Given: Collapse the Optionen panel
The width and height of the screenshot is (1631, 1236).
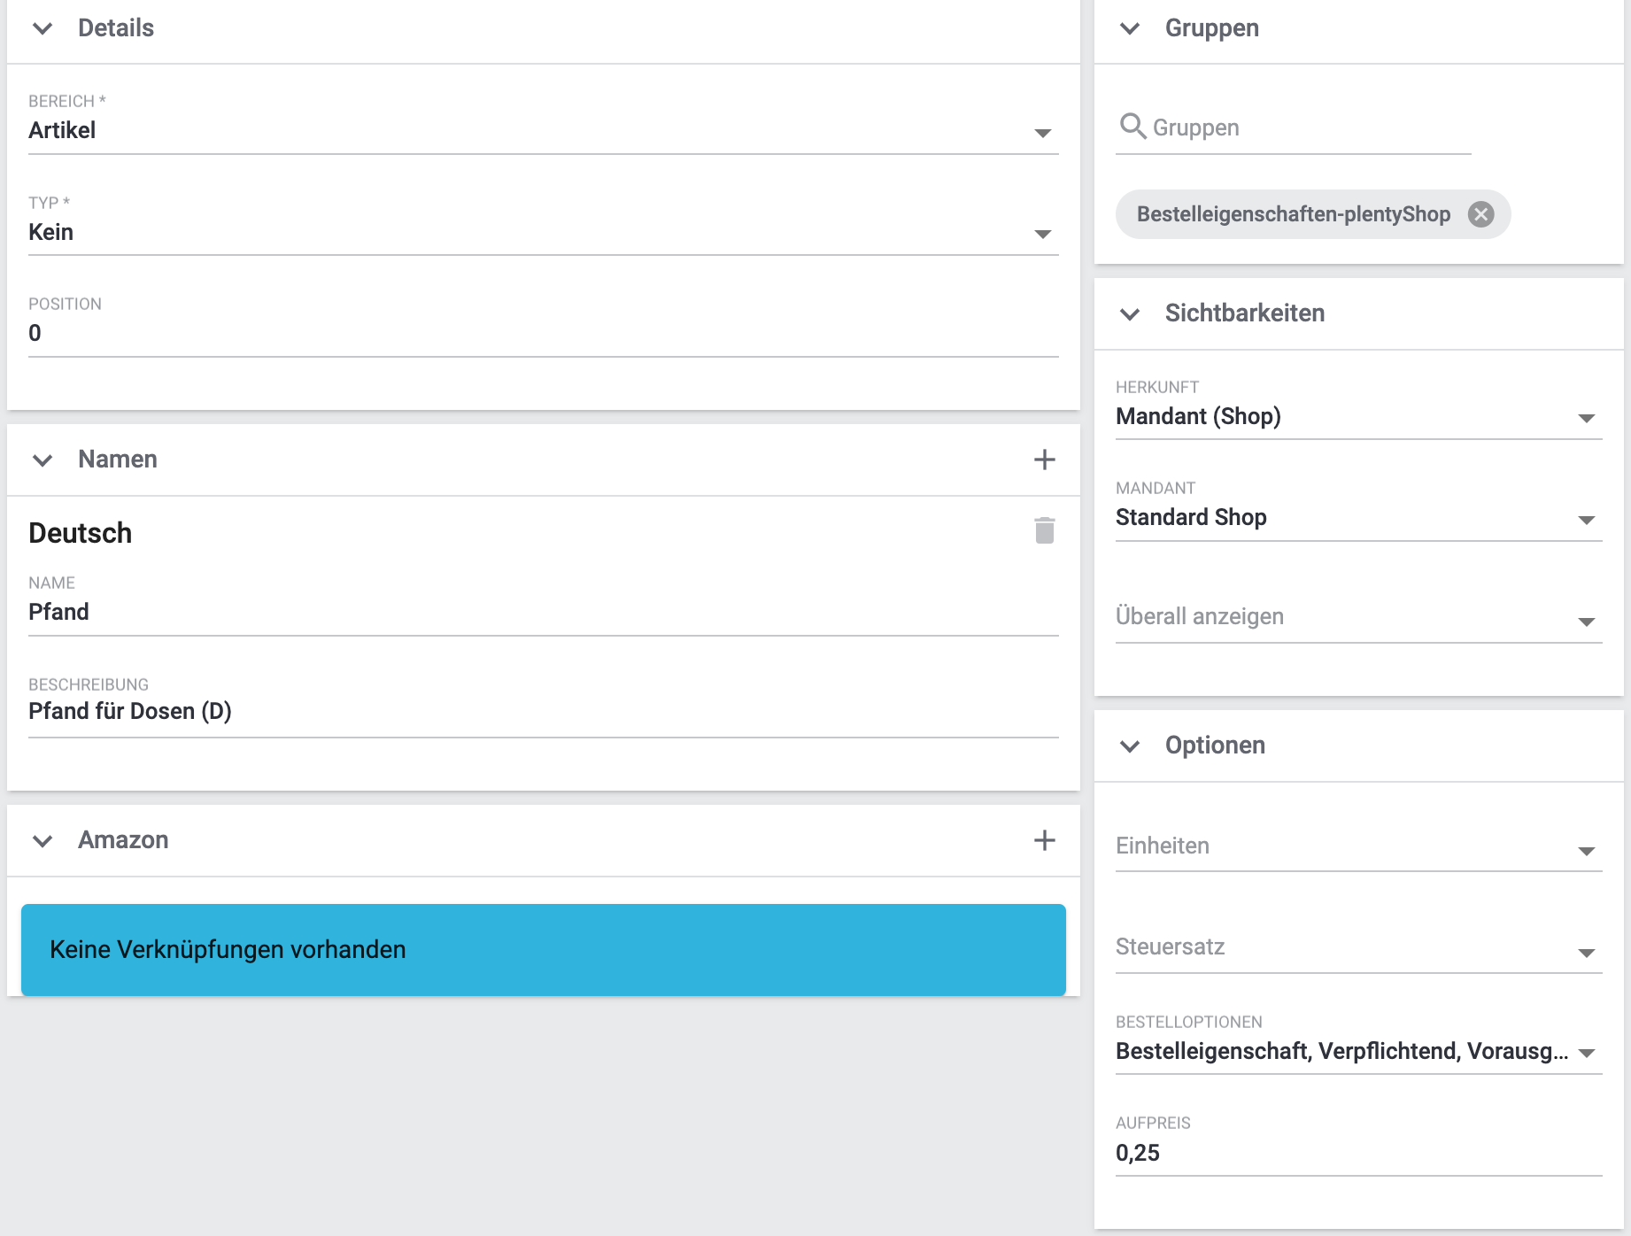Looking at the screenshot, I should tap(1130, 745).
